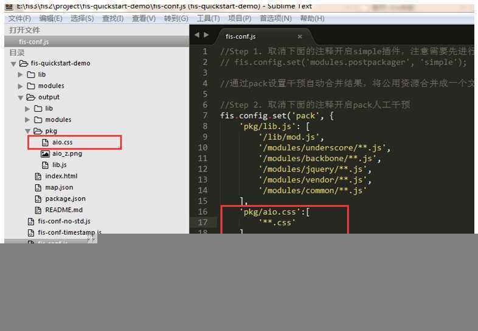
Task: Place cursor on '/modules/common/**.js' line
Action: coord(313,190)
